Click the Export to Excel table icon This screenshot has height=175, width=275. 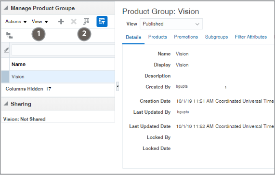tap(86, 22)
